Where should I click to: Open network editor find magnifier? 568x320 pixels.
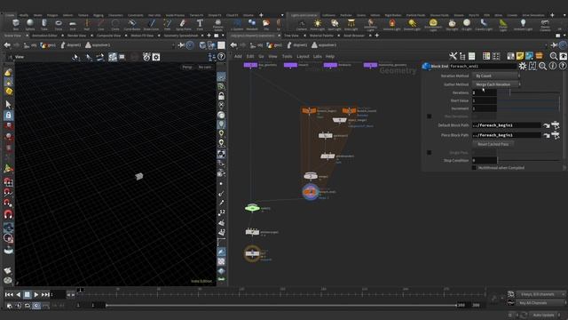(554, 56)
